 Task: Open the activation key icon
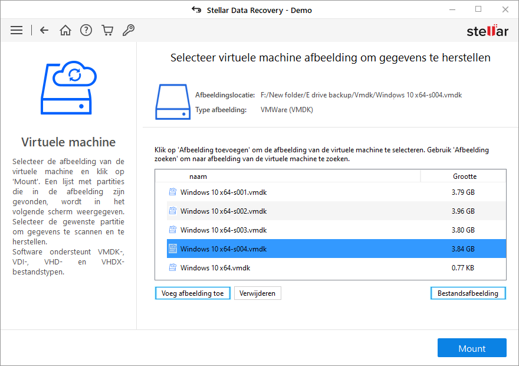click(129, 30)
